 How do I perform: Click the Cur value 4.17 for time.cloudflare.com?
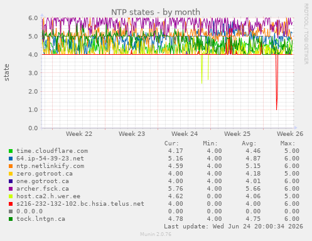pyautogui.click(x=176, y=151)
